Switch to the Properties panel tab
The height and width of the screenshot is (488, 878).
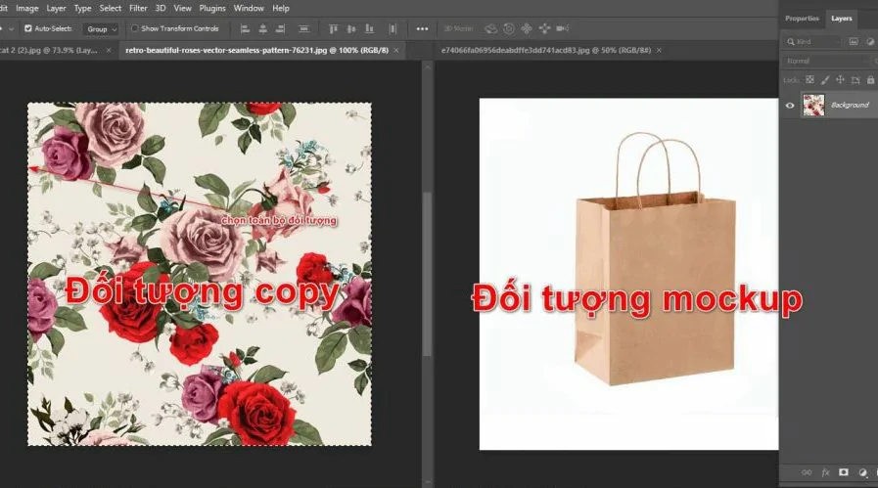[x=802, y=18]
